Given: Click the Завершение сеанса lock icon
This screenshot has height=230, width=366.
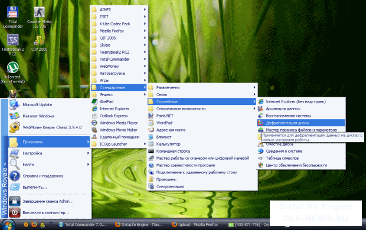Looking at the screenshot, I should coord(15,201).
